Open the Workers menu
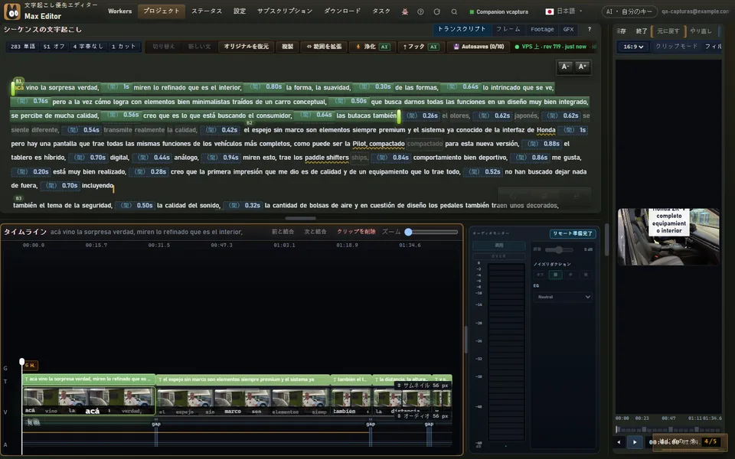This screenshot has width=735, height=459. pyautogui.click(x=120, y=11)
